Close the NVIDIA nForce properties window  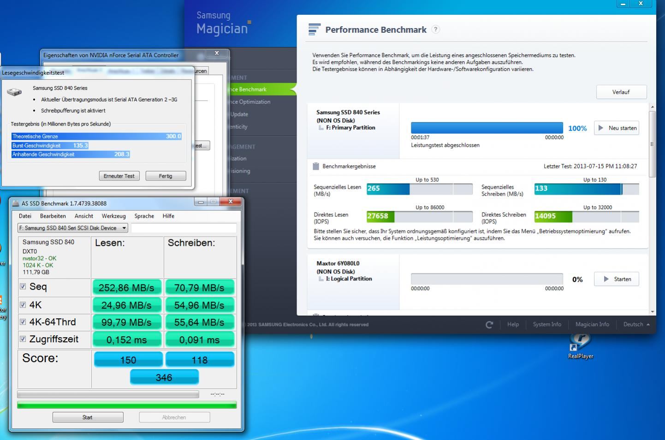click(217, 54)
